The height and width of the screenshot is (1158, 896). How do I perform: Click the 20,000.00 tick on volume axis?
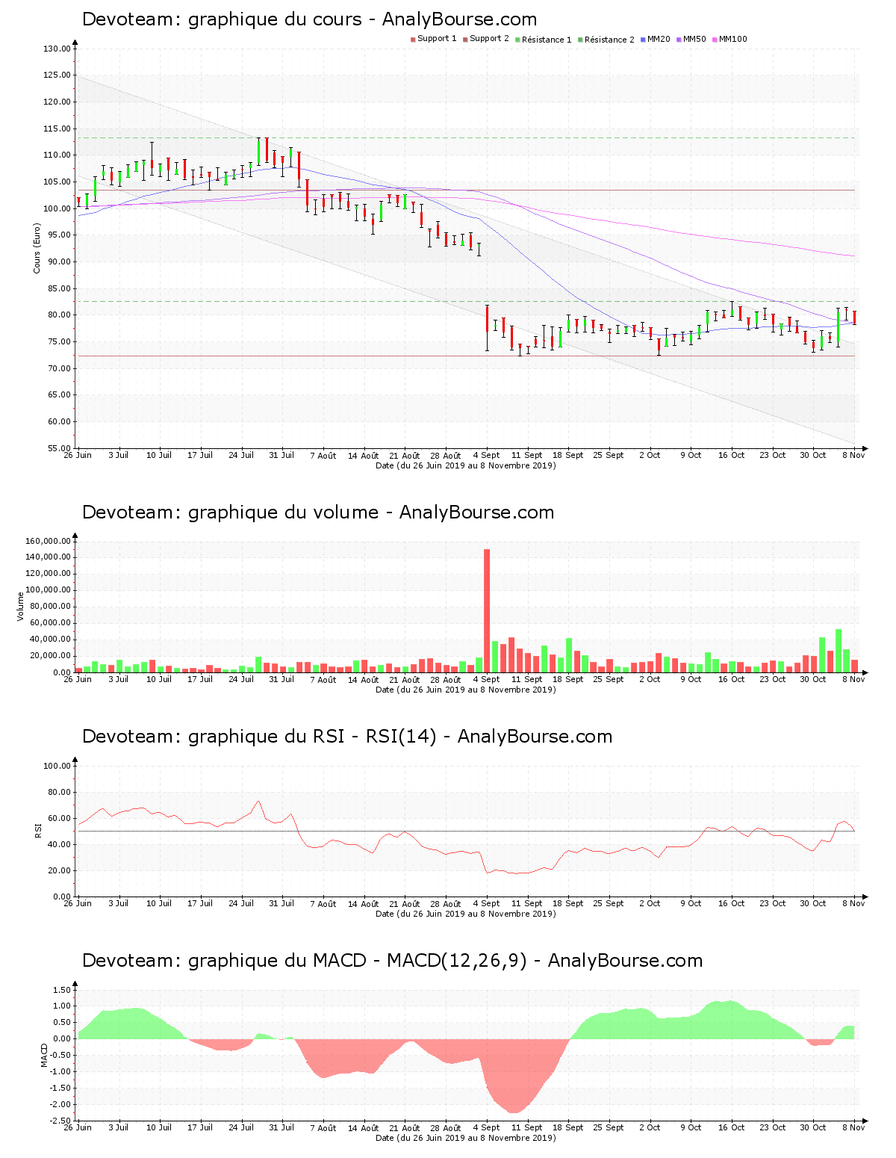click(50, 656)
